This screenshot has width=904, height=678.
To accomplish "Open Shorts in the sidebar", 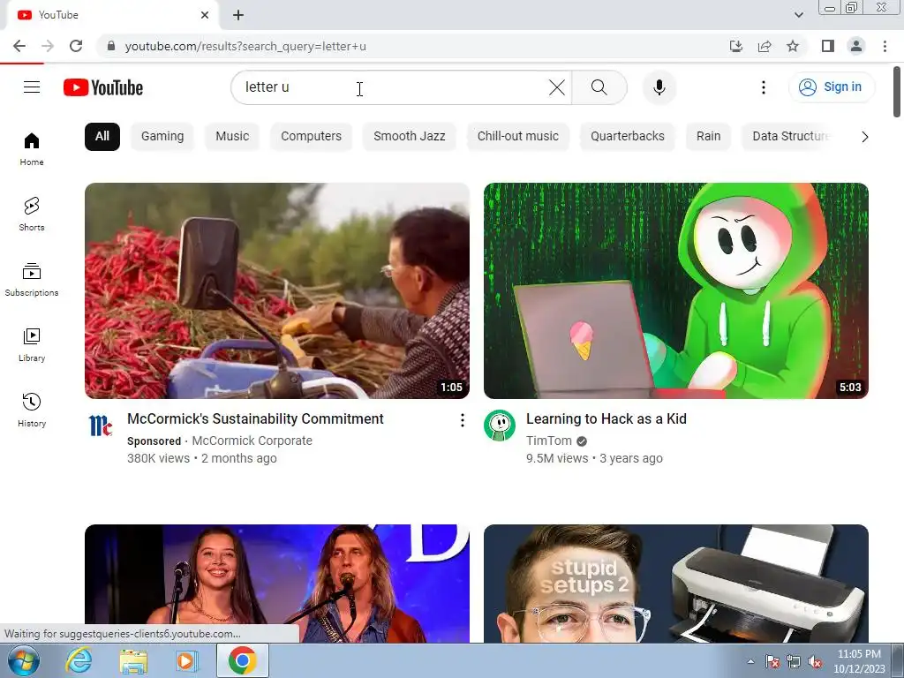I will (x=32, y=214).
